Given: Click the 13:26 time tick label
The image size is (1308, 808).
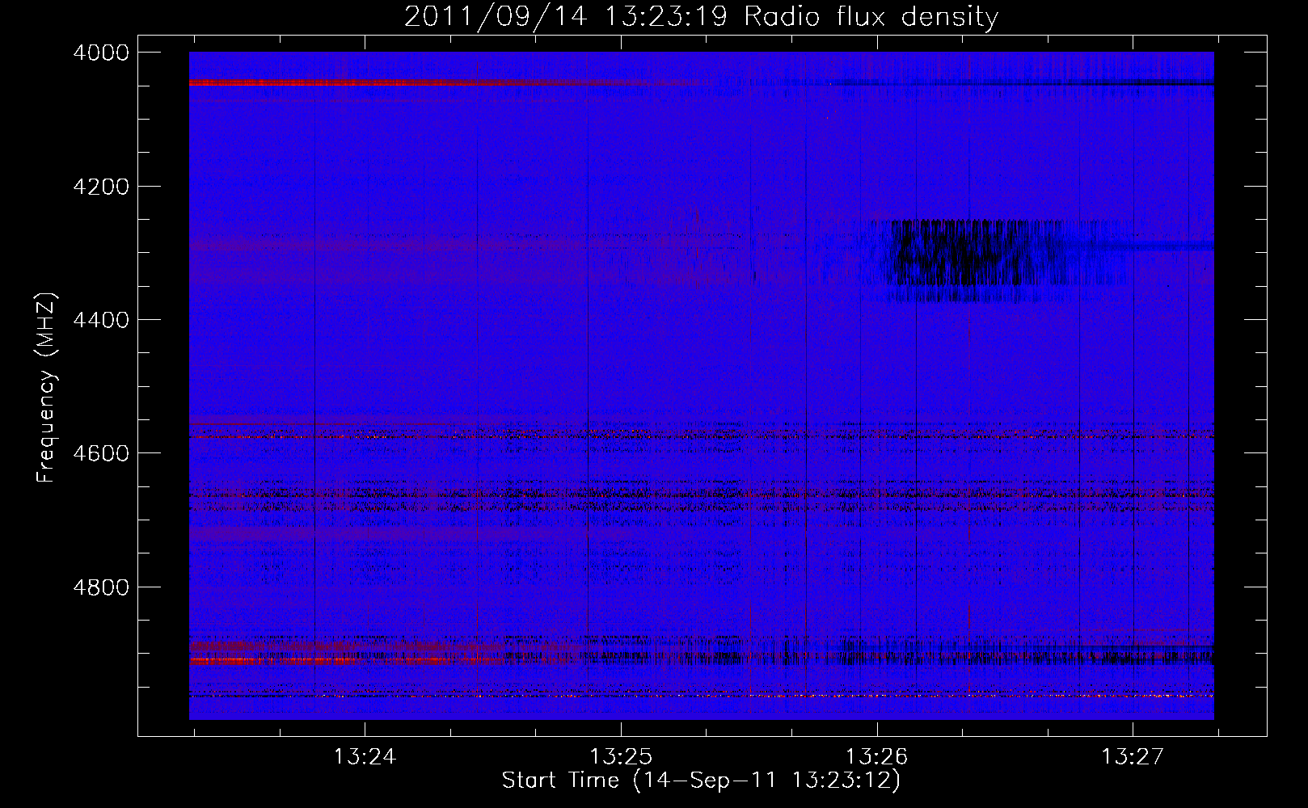Looking at the screenshot, I should pos(877,757).
